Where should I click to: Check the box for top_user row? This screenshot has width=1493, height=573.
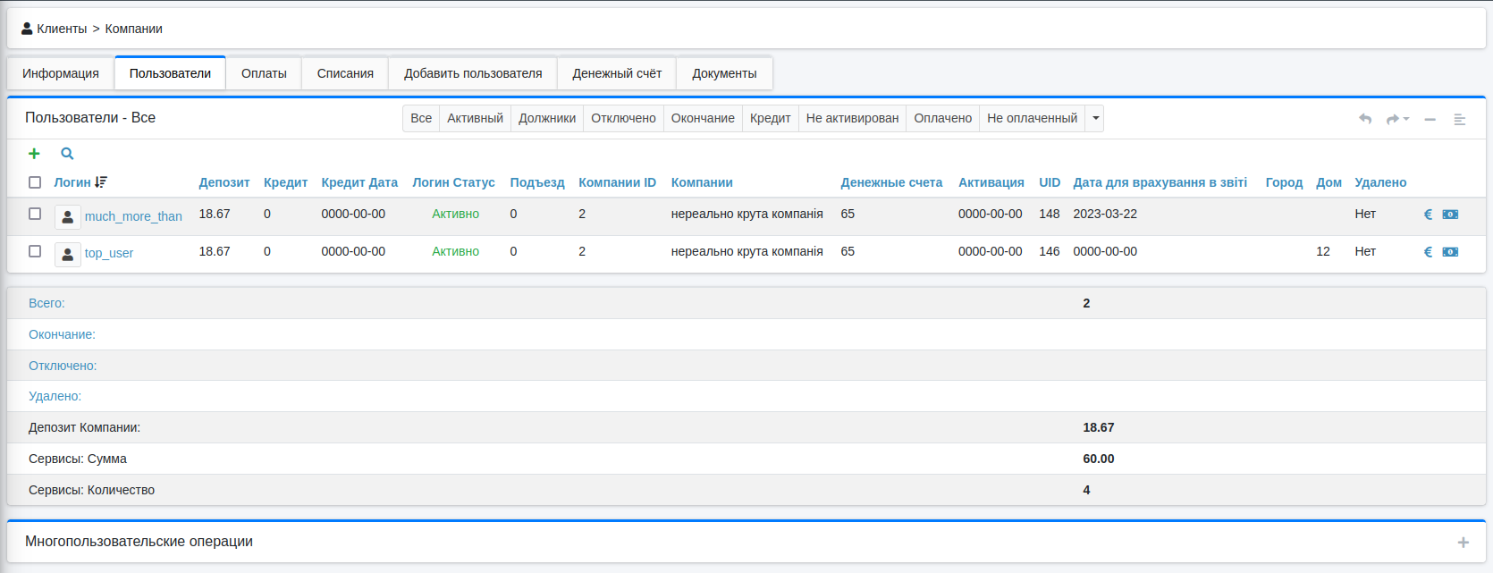(35, 251)
